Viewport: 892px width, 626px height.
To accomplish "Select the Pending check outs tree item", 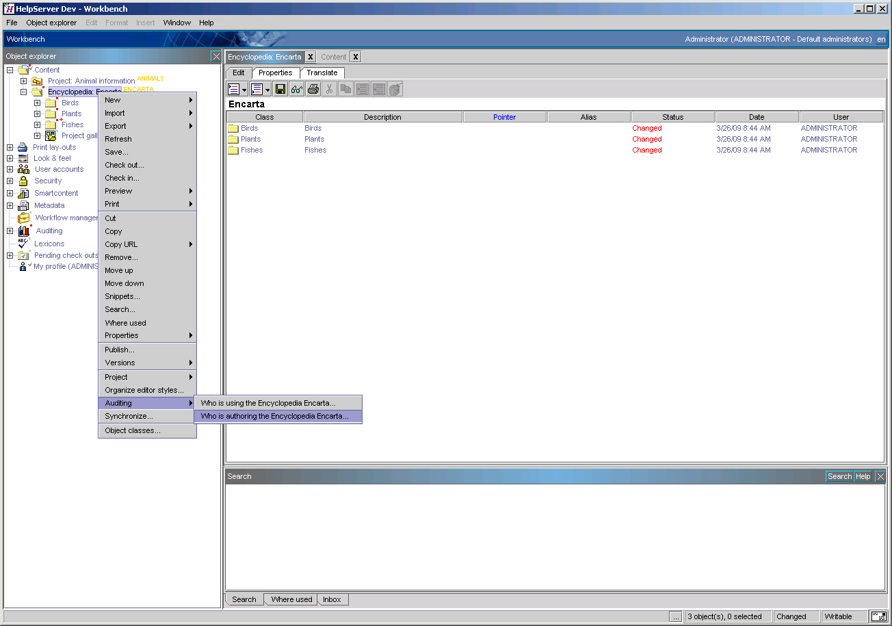I will [66, 255].
